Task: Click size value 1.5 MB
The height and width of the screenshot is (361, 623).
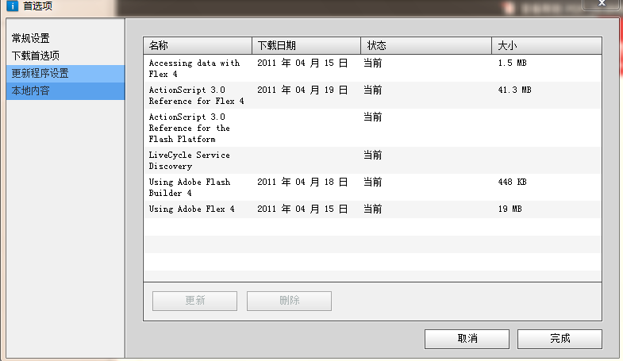Action: pos(512,63)
